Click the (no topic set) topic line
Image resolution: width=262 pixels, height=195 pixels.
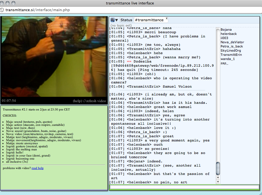121,25
